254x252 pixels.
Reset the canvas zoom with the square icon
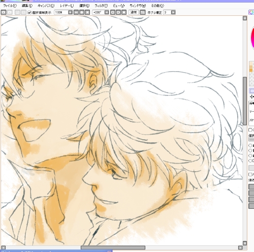coord(87,12)
